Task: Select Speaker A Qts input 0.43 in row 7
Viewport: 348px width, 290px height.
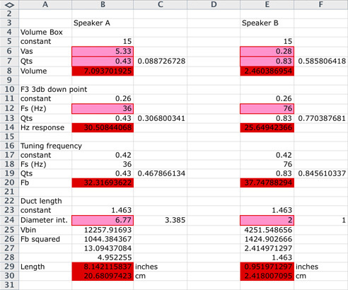Action: point(103,62)
